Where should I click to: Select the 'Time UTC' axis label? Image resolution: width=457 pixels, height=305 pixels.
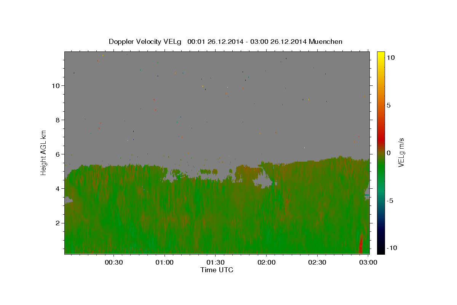click(x=217, y=270)
